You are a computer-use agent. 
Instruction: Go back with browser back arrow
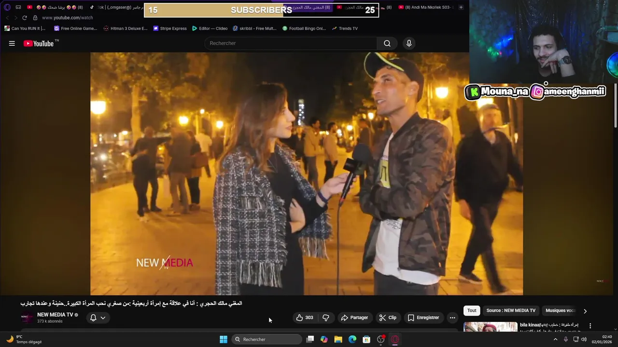7,18
